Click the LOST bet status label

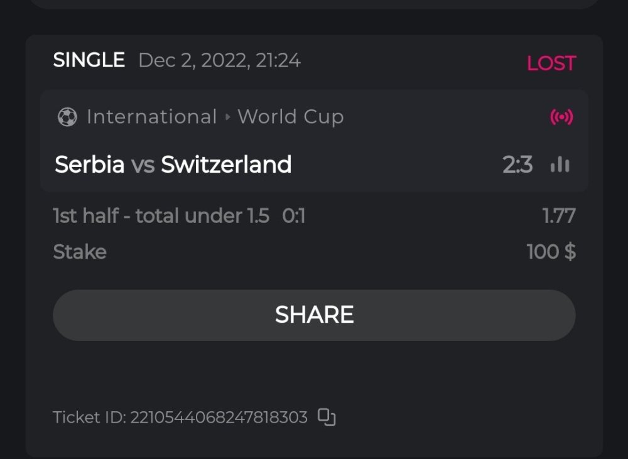pyautogui.click(x=551, y=63)
